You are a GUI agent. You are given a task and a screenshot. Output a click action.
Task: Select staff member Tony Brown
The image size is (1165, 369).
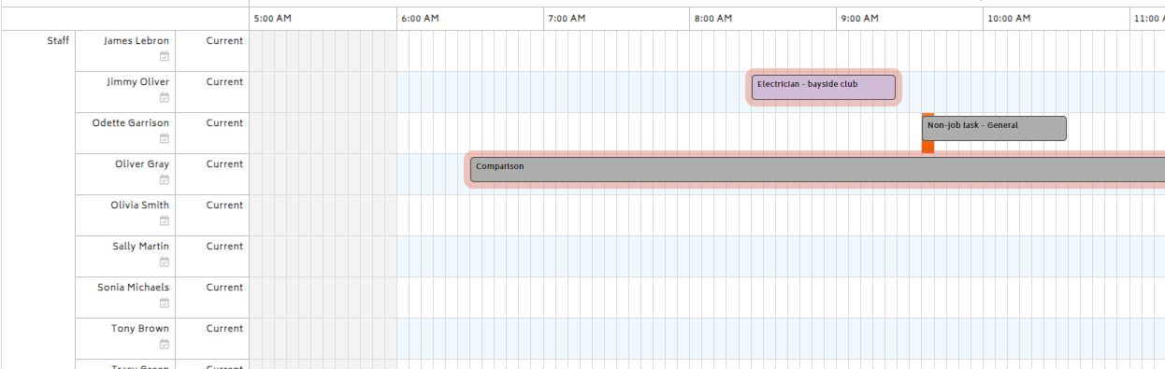pos(140,329)
